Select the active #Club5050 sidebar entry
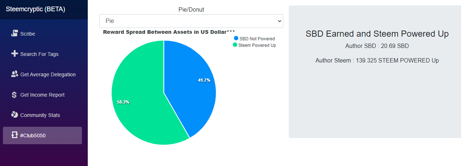 (x=42, y=135)
